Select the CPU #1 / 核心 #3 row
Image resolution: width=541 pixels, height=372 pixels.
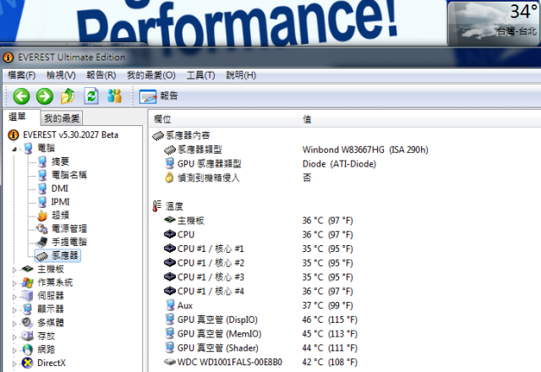tap(259, 277)
